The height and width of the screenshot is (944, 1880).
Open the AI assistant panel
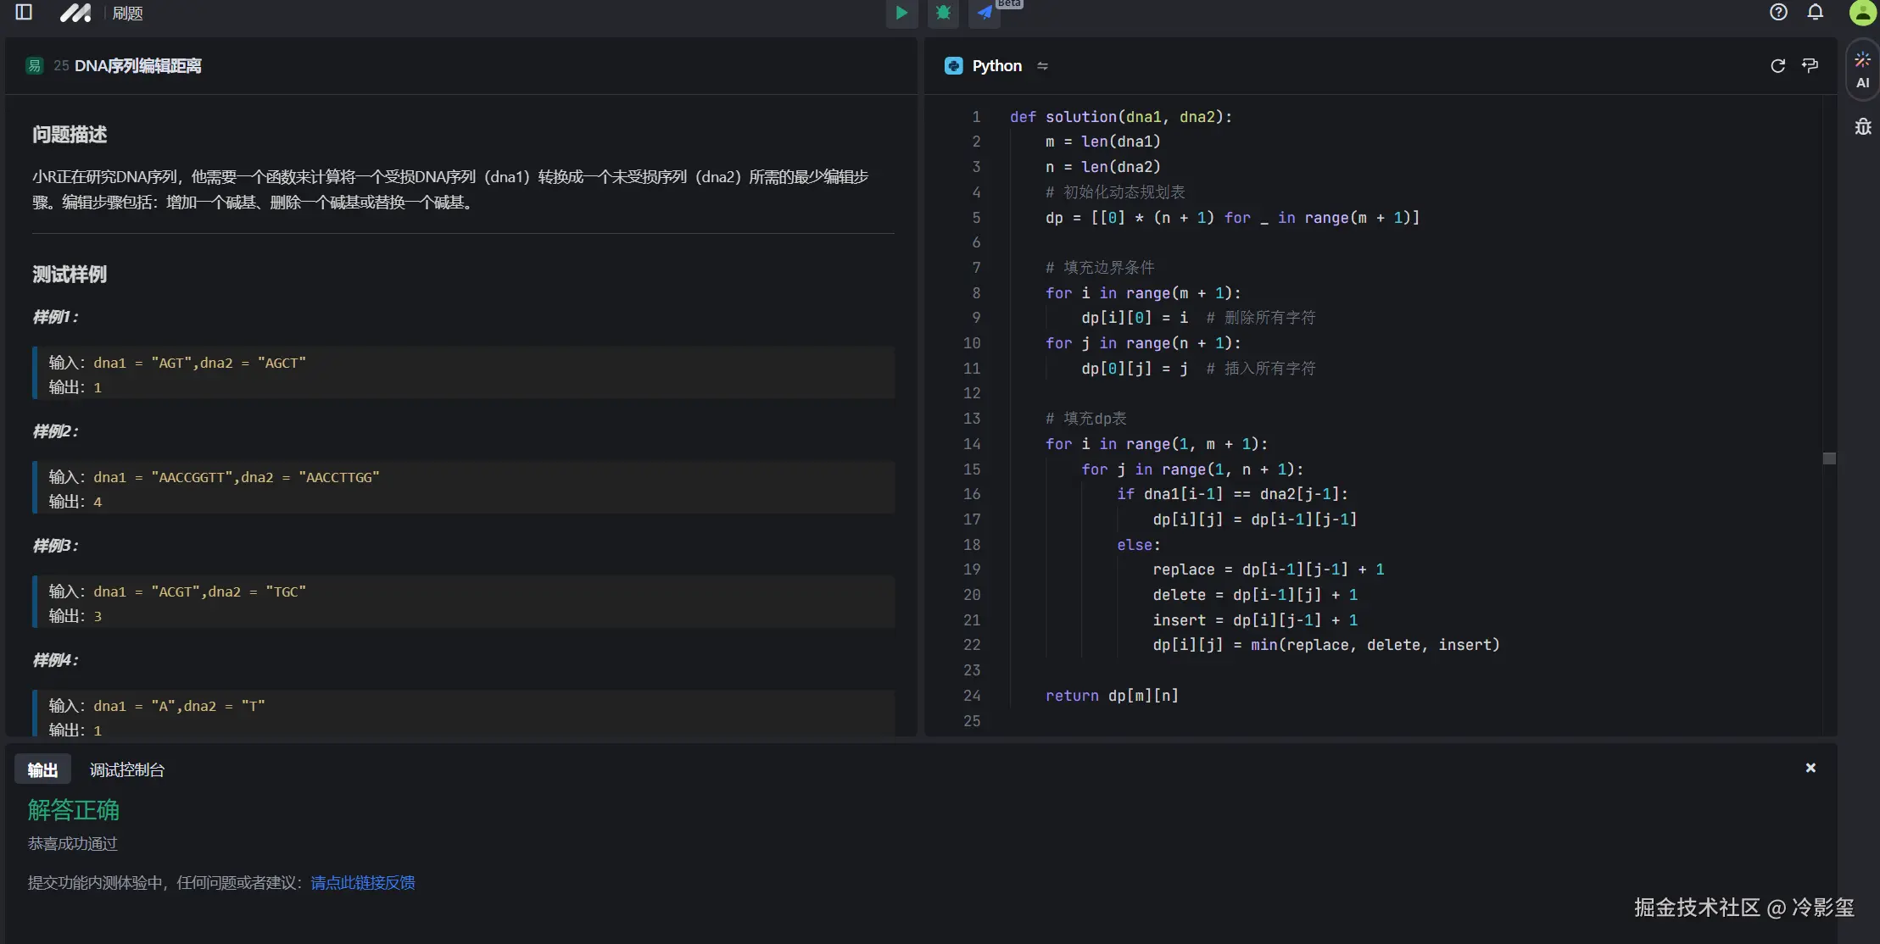click(x=1862, y=70)
